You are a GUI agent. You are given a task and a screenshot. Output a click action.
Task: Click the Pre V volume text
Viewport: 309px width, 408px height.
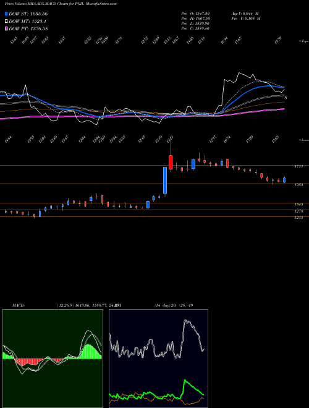point(246,19)
